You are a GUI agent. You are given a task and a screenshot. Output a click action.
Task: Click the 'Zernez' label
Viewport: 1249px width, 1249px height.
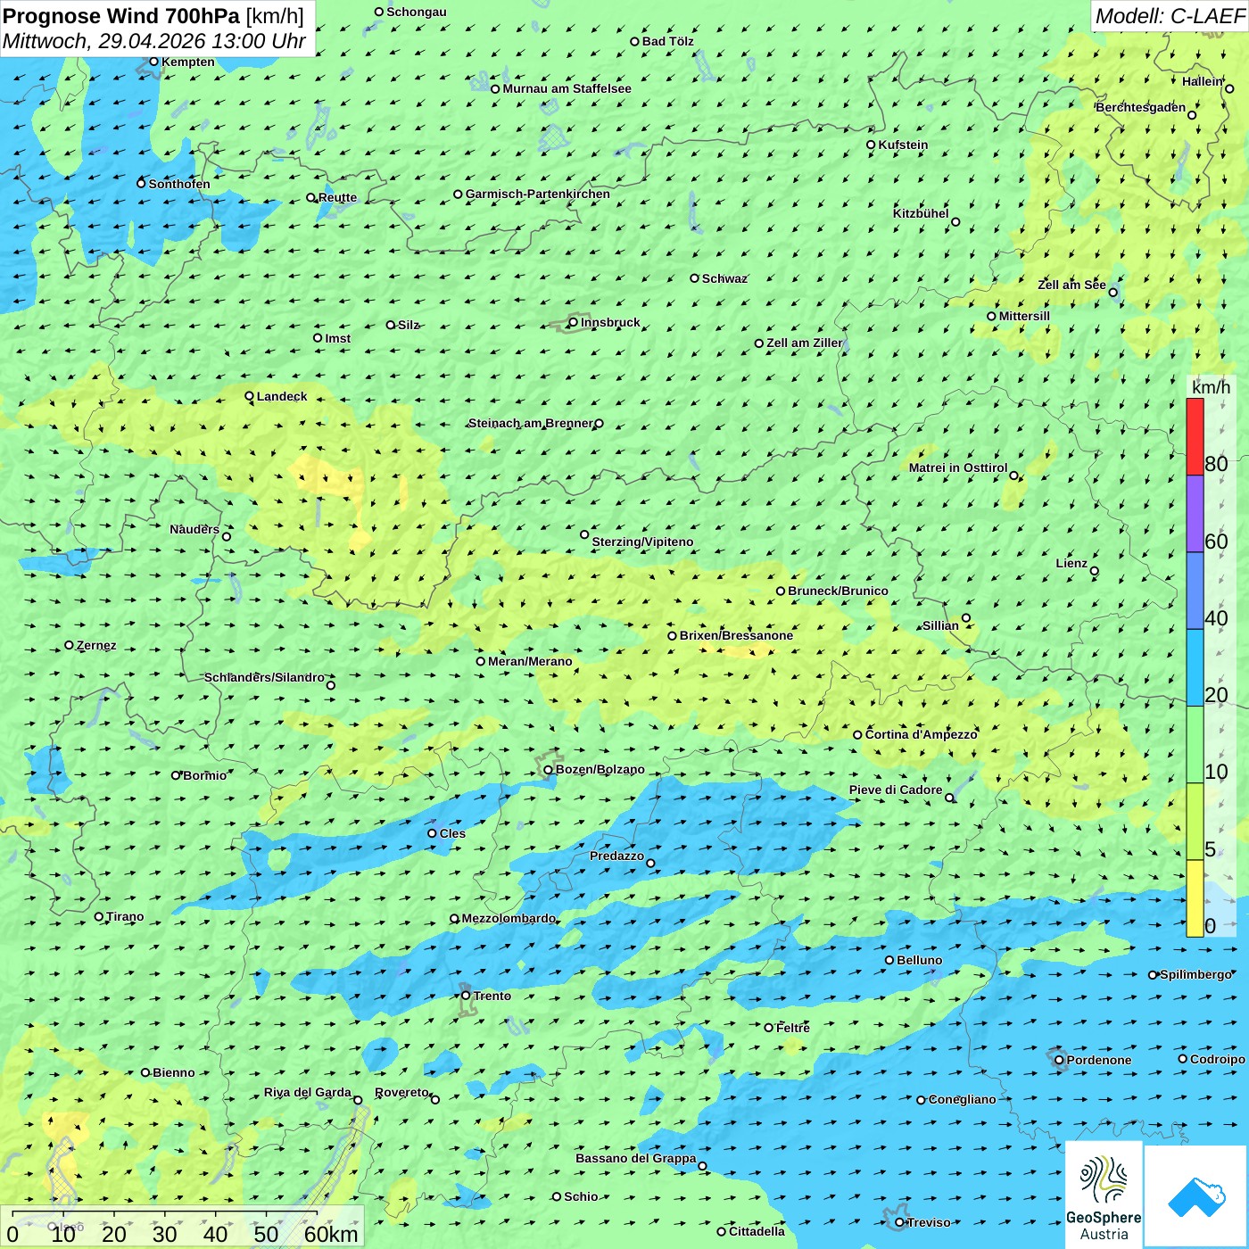point(96,645)
